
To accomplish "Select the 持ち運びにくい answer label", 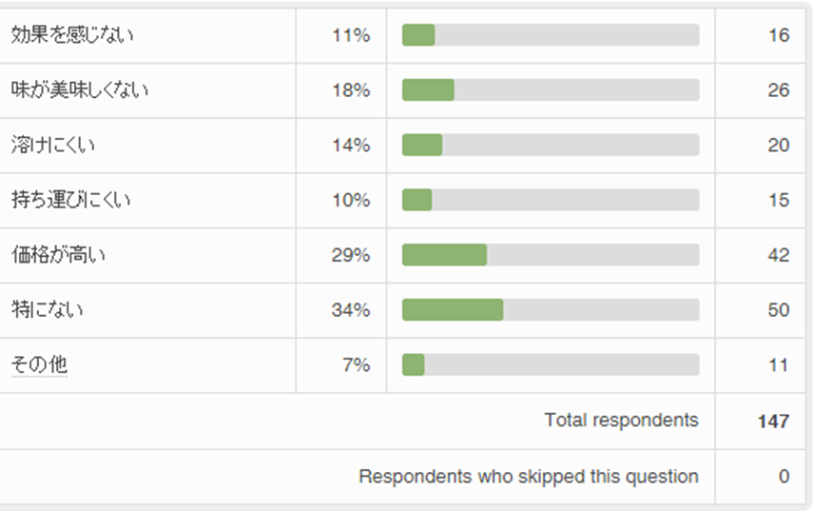I will pyautogui.click(x=71, y=200).
